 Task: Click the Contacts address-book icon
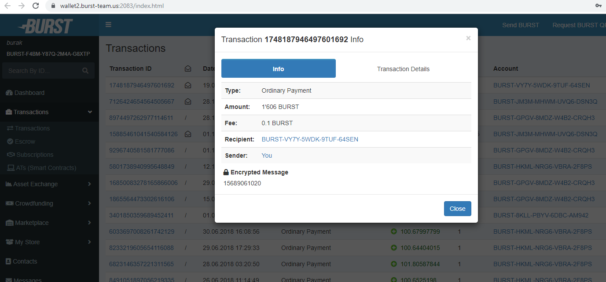[8, 261]
